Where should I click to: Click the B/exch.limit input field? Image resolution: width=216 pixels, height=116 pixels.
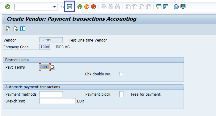click(58, 101)
